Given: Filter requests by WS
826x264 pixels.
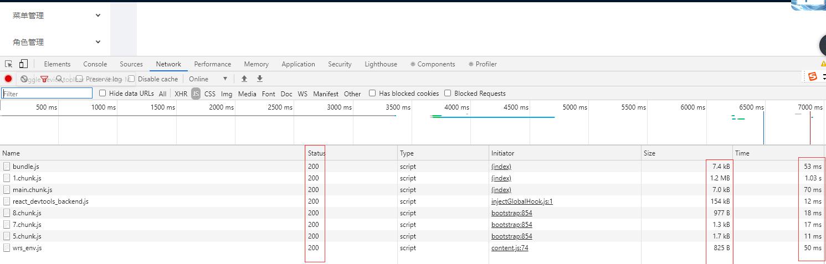Looking at the screenshot, I should coord(302,94).
